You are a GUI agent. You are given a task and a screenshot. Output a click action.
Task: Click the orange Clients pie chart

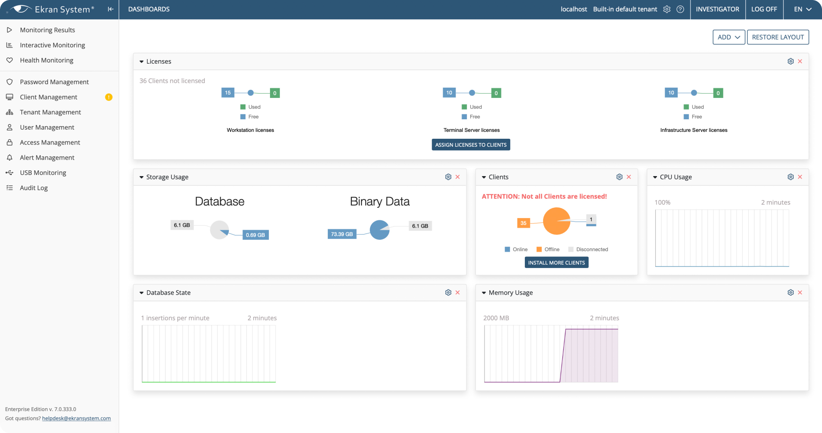(557, 221)
